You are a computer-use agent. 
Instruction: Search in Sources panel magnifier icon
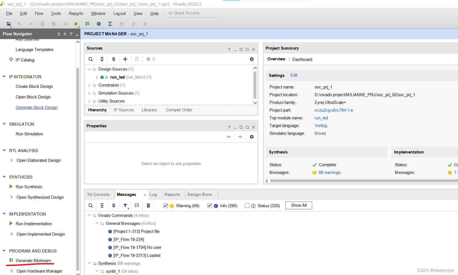(x=90, y=59)
